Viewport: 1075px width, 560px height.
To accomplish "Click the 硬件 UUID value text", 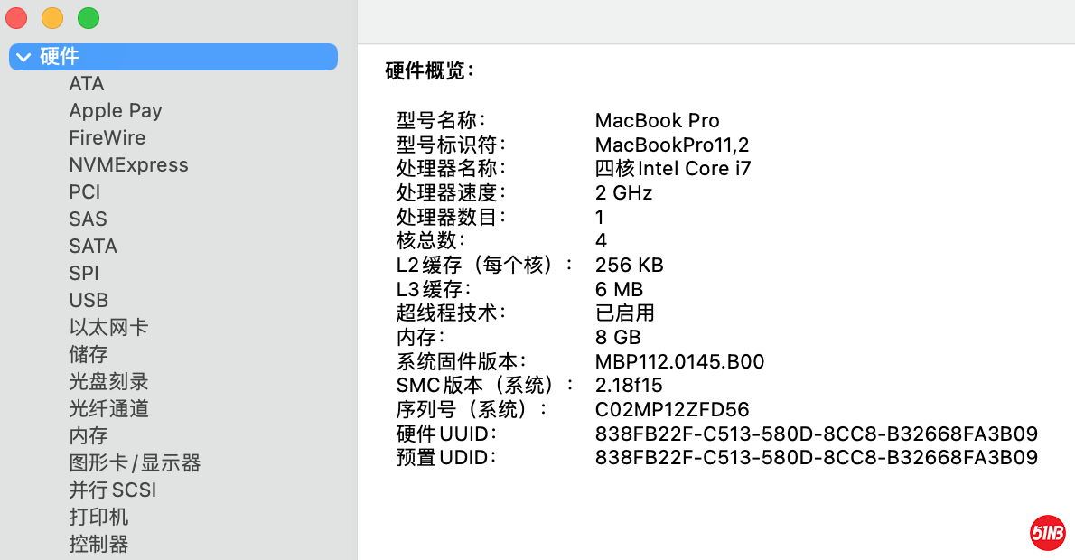I will click(x=816, y=434).
